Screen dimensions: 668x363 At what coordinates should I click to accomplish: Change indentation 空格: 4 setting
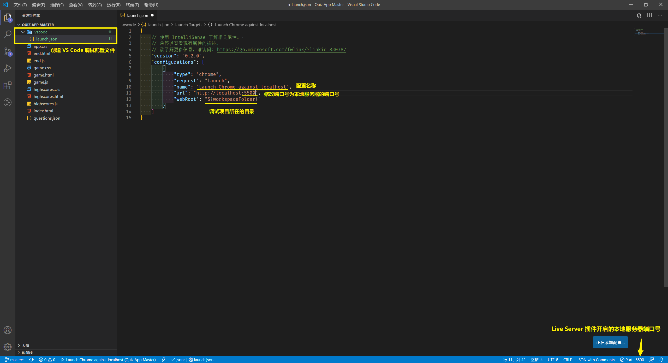(x=536, y=360)
